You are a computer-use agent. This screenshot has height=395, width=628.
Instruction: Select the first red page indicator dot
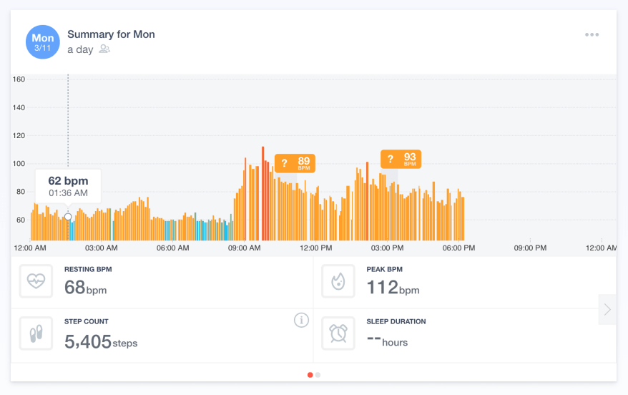pos(310,374)
